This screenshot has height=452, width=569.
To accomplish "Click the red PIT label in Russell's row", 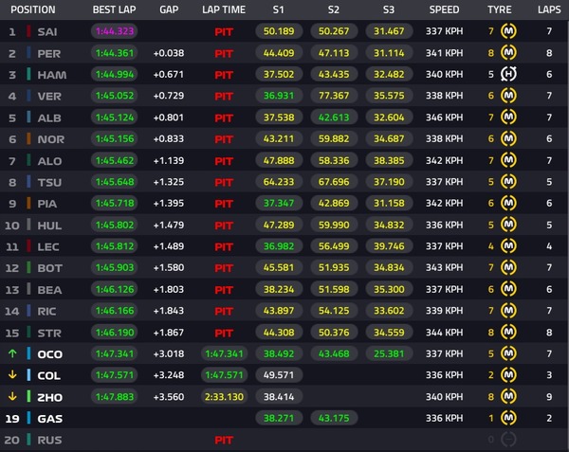I will pyautogui.click(x=224, y=440).
